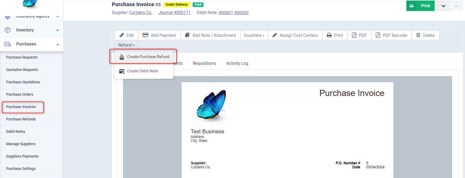The image size is (465, 178).
Task: Click the green printer icon button
Action: pyautogui.click(x=411, y=6)
